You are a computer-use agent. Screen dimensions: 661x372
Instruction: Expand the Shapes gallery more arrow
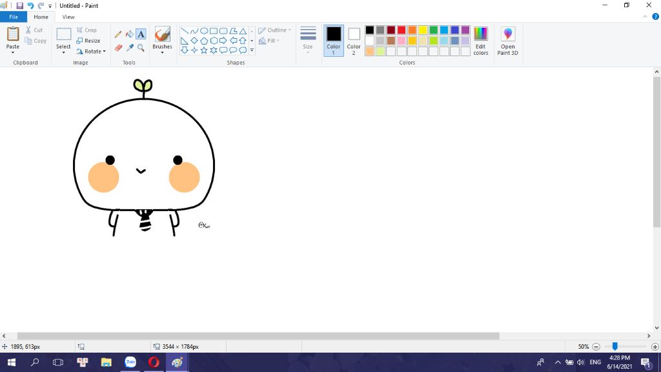pyautogui.click(x=252, y=50)
